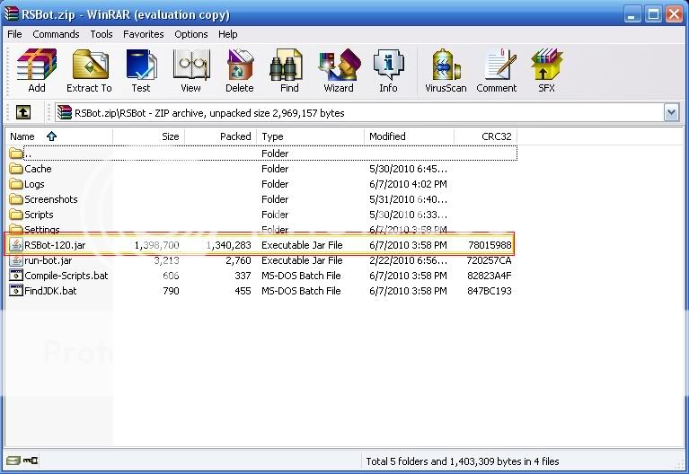This screenshot has width=689, height=474.
Task: Sort by the CRC32 column header
Action: click(x=486, y=136)
